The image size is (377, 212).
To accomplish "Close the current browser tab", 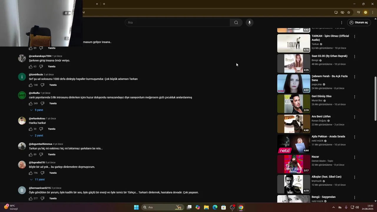I will pyautogui.click(x=97, y=4).
